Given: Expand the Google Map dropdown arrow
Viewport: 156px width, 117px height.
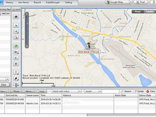Looking at the screenshot, I should click(x=131, y=2).
